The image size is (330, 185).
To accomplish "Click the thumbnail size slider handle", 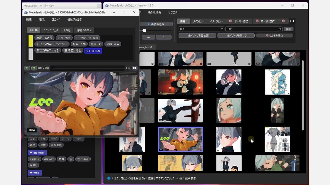I will pos(144,31).
